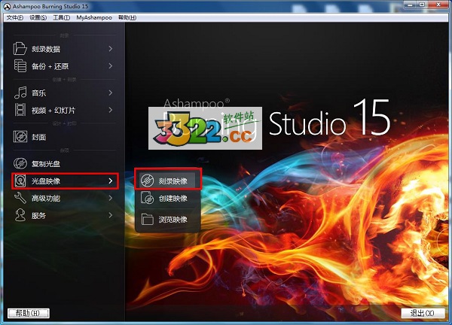Expand the 光盘映像 submenu arrow
The height and width of the screenshot is (325, 452).
point(111,181)
